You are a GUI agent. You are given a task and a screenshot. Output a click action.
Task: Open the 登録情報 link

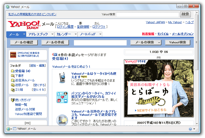83,27
